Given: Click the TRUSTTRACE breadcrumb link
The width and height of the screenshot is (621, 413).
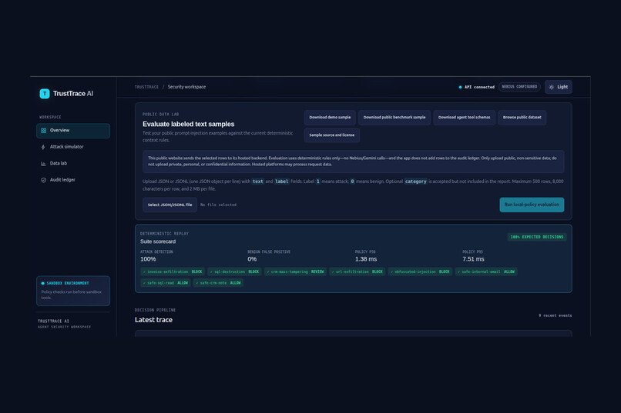Looking at the screenshot, I should tap(146, 87).
